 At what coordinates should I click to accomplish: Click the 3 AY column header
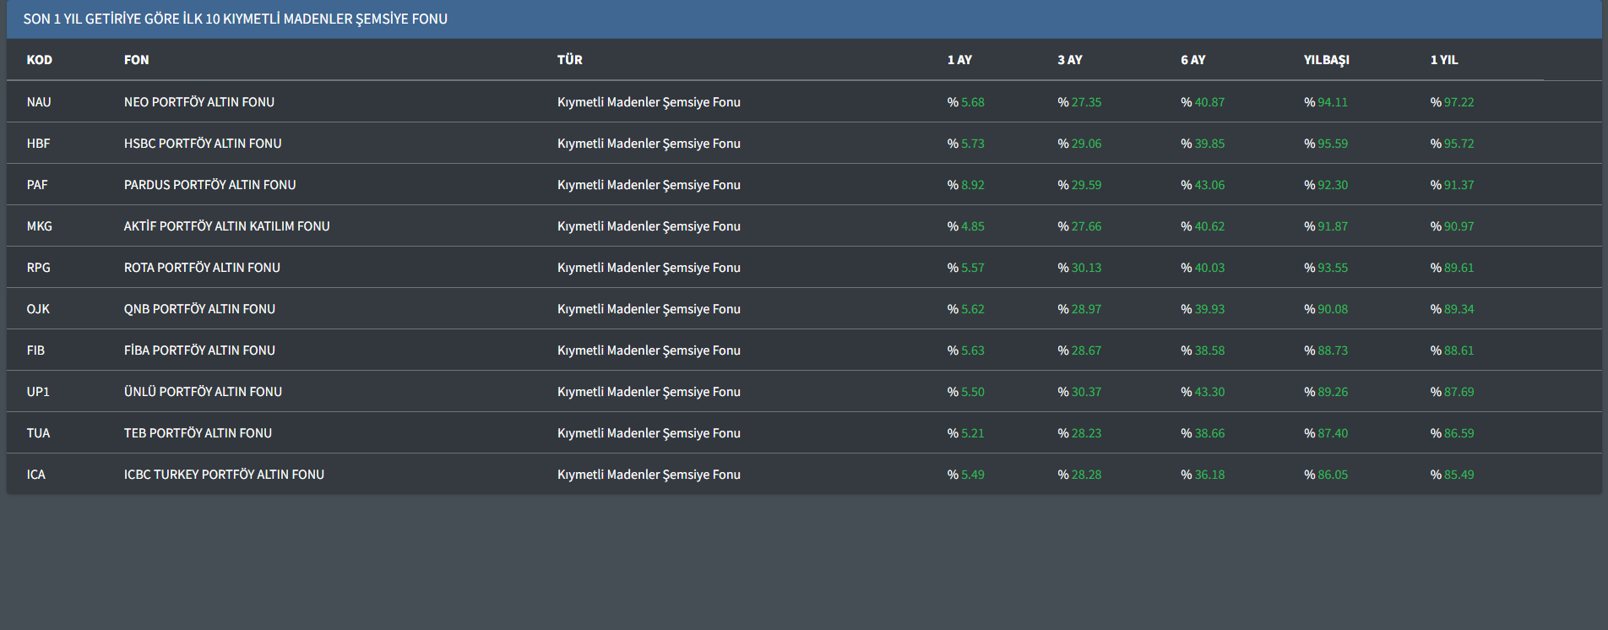click(1069, 60)
